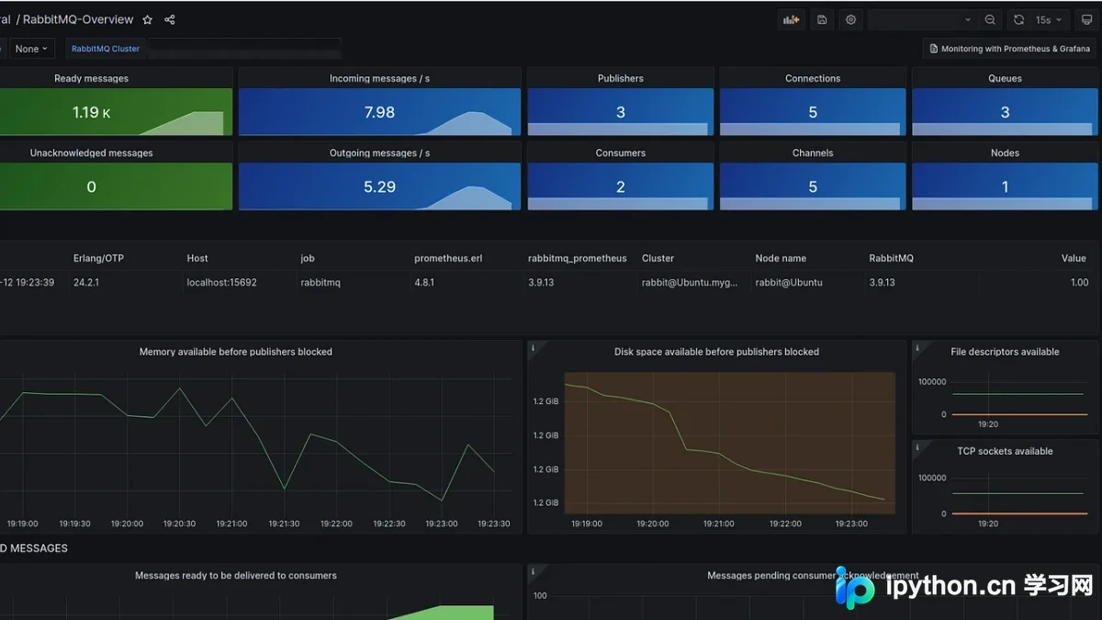This screenshot has width=1102, height=620.
Task: Click Memory available before publishers blocked title
Action: point(236,352)
